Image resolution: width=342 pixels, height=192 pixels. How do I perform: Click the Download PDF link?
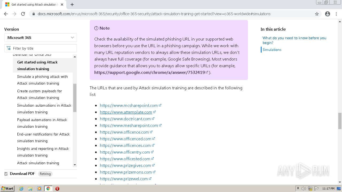(22, 174)
